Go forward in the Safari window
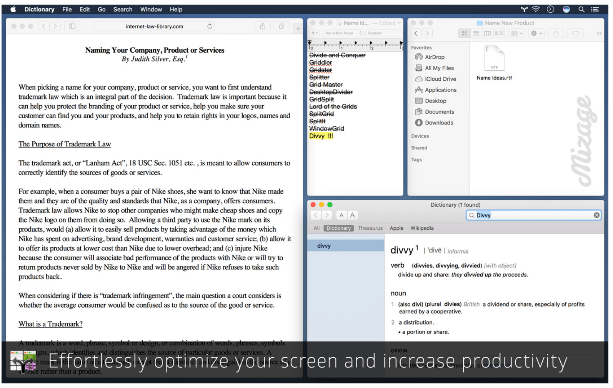Image resolution: width=613 pixels, height=388 pixels. (55, 26)
